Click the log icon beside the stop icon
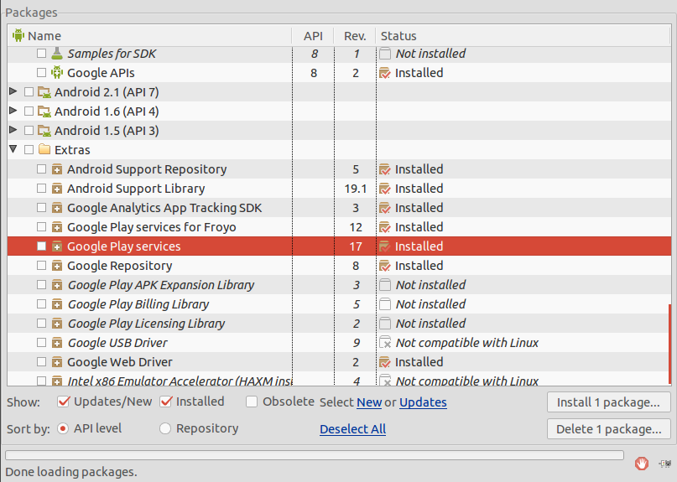Viewport: 677px width, 482px height. coord(665,464)
